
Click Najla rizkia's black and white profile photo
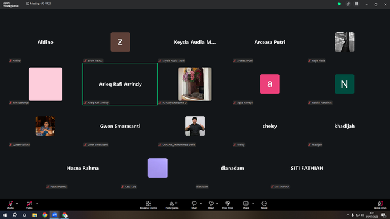[344, 42]
